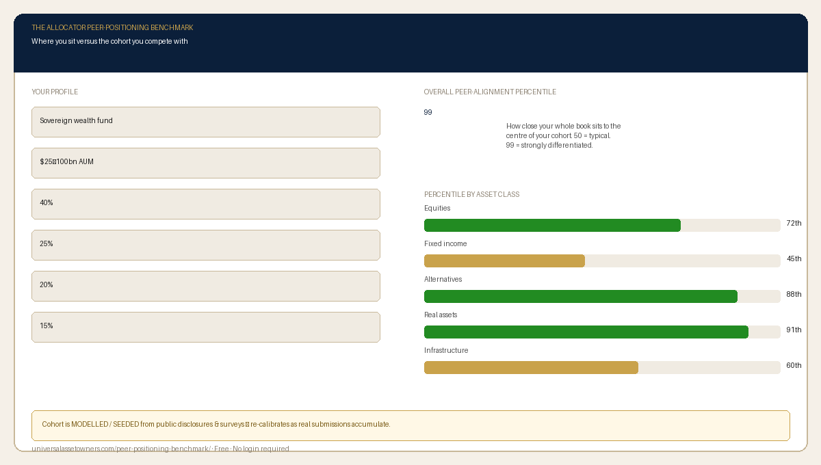Click the Fixed income percentile bar
Viewport: 821px width, 465px height.
(x=602, y=261)
